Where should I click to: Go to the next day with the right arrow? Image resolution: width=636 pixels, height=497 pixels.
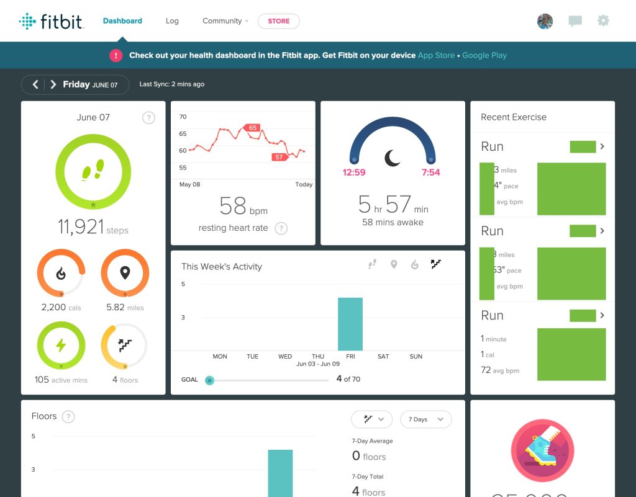53,84
